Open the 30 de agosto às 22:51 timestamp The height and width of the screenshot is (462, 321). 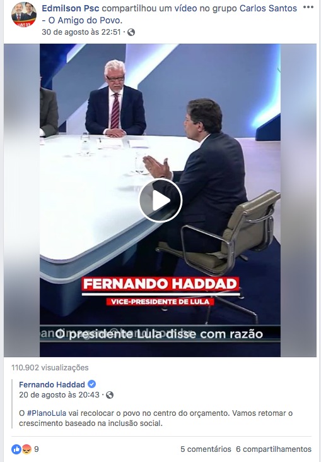[81, 32]
